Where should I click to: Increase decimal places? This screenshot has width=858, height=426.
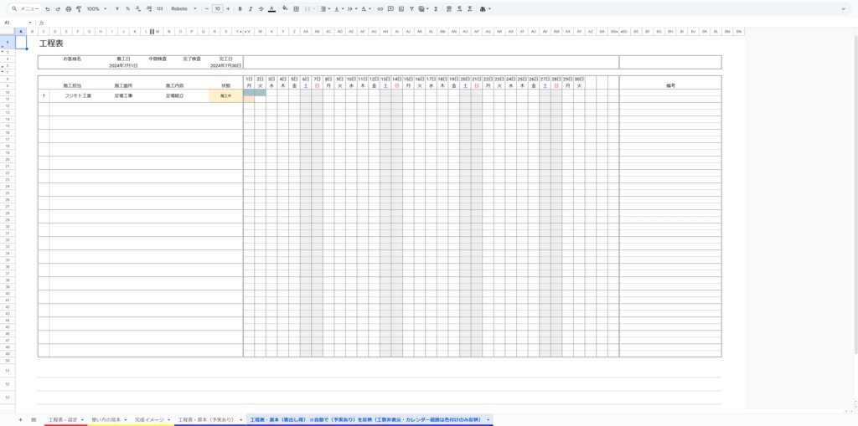[x=149, y=9]
